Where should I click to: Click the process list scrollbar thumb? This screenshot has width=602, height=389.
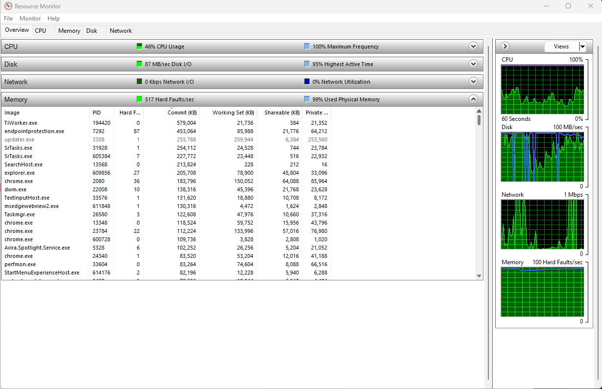click(479, 120)
